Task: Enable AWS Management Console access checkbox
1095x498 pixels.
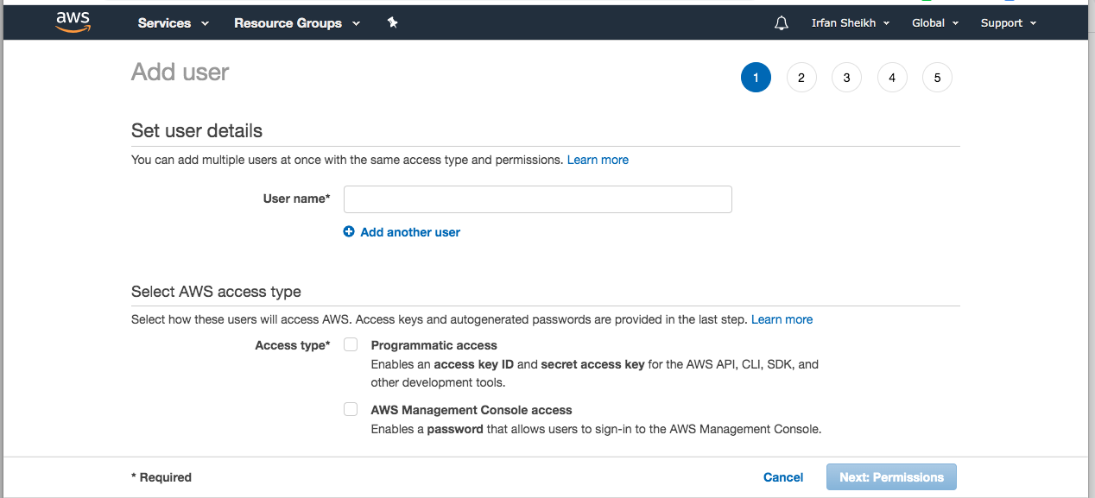Action: click(351, 410)
